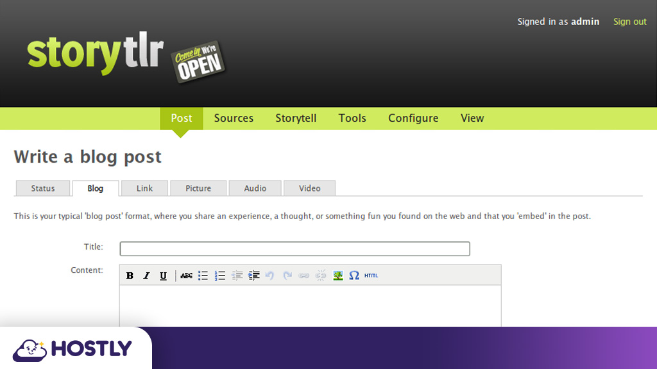
Task: Select the Audio post tab
Action: pos(255,188)
